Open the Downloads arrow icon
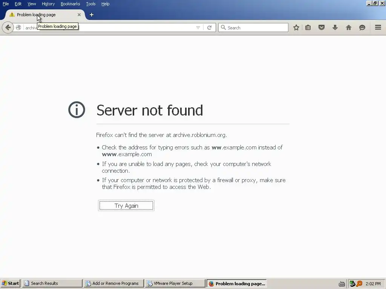The width and height of the screenshot is (386, 289). tap(335, 27)
